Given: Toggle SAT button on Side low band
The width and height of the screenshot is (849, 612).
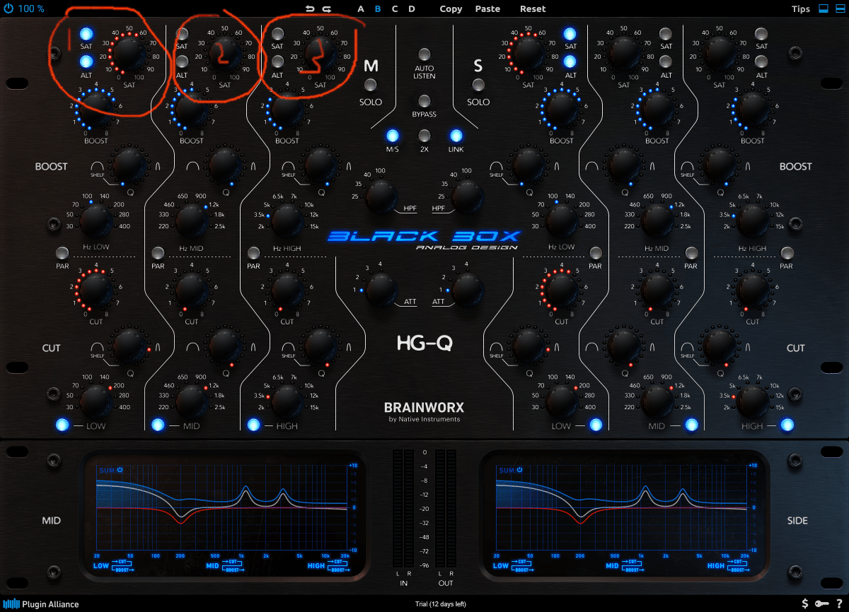Looking at the screenshot, I should coord(570,34).
